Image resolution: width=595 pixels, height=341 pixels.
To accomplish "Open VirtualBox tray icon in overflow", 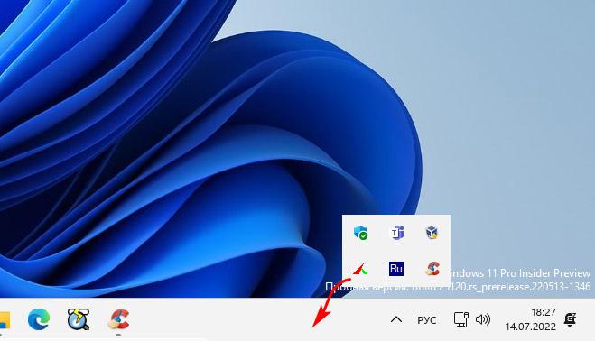I will tap(432, 232).
